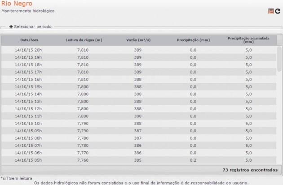Click flow value 385 in 05h row
Screen dimensions: 283x185
(137, 159)
